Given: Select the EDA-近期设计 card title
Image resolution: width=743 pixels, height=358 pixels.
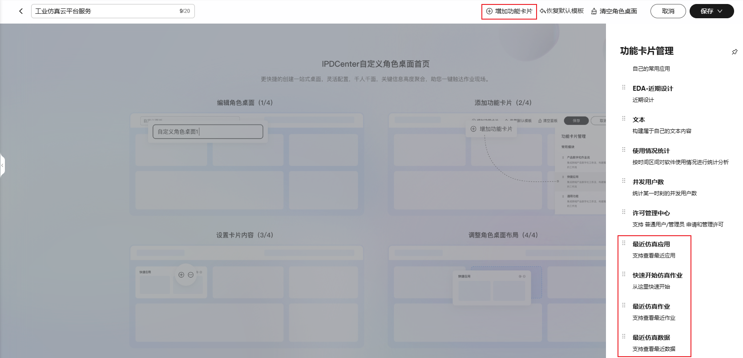Looking at the screenshot, I should [x=653, y=88].
